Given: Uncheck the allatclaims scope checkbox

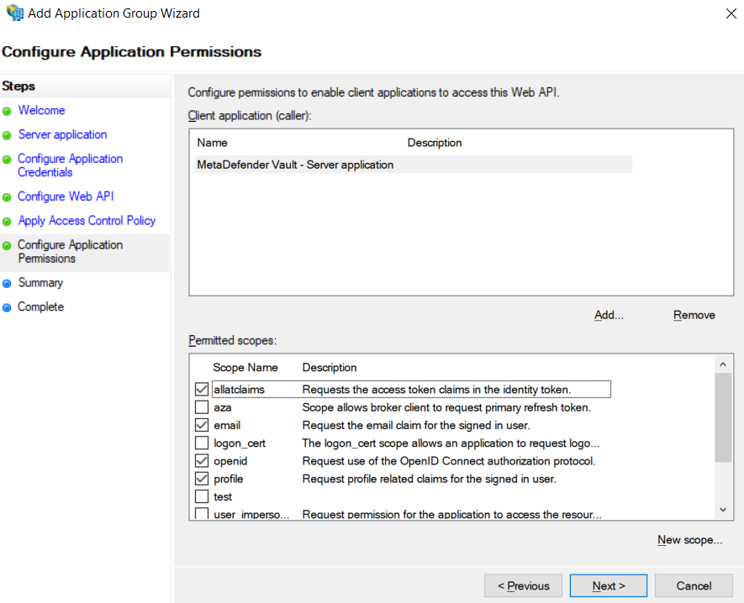Looking at the screenshot, I should 202,389.
